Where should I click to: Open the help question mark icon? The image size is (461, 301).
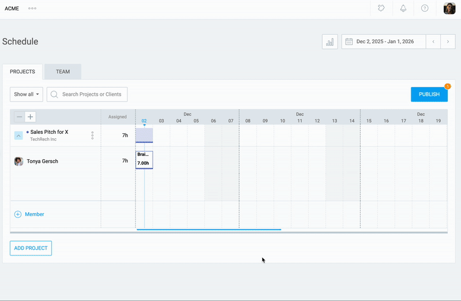(425, 9)
